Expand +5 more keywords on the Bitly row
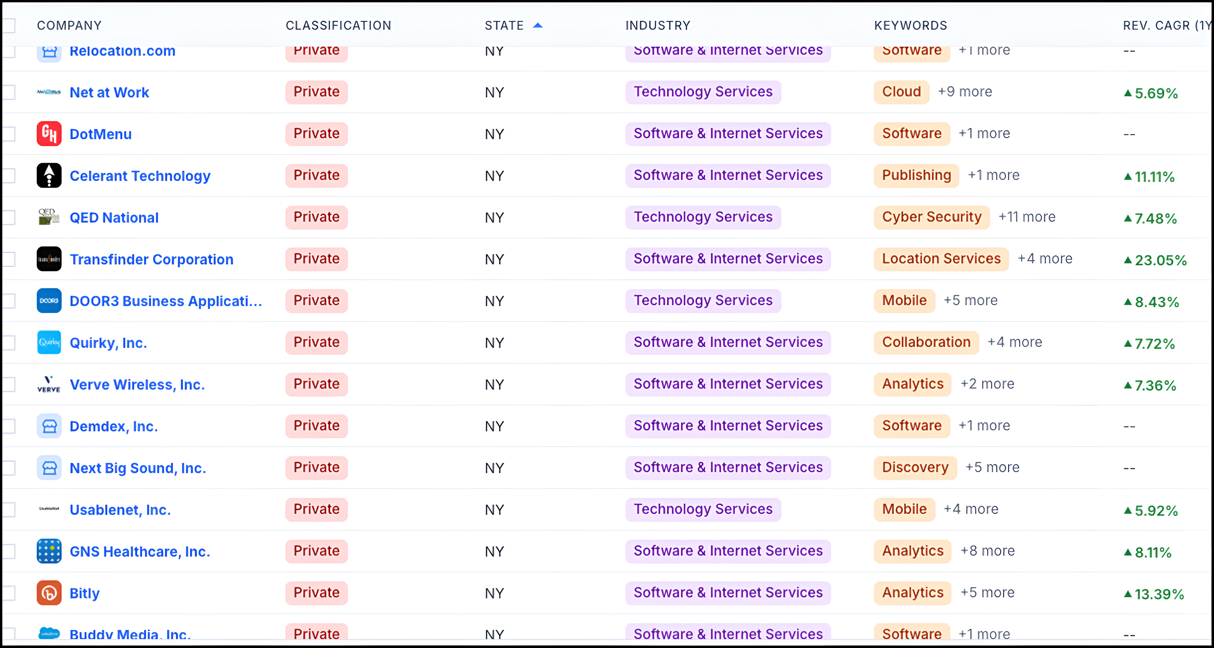The width and height of the screenshot is (1214, 648). [987, 592]
